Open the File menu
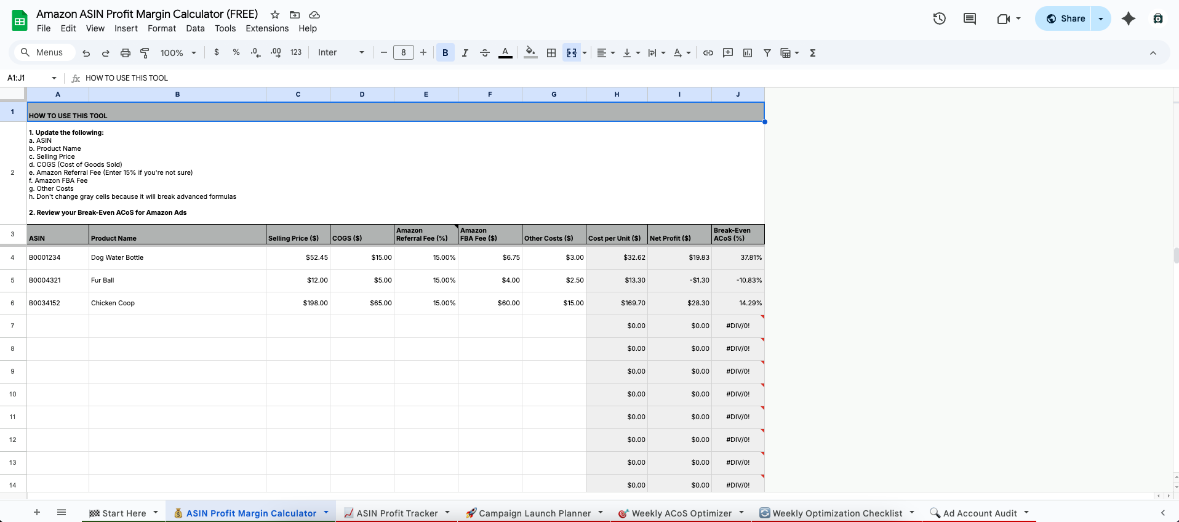1179x522 pixels. click(44, 28)
